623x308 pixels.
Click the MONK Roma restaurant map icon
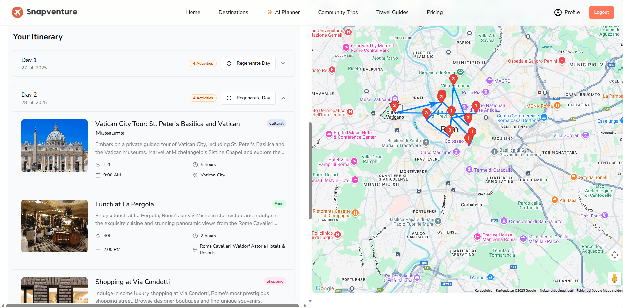(x=557, y=105)
